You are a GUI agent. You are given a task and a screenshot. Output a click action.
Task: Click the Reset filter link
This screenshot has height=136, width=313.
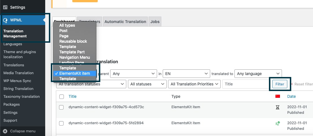303,84
